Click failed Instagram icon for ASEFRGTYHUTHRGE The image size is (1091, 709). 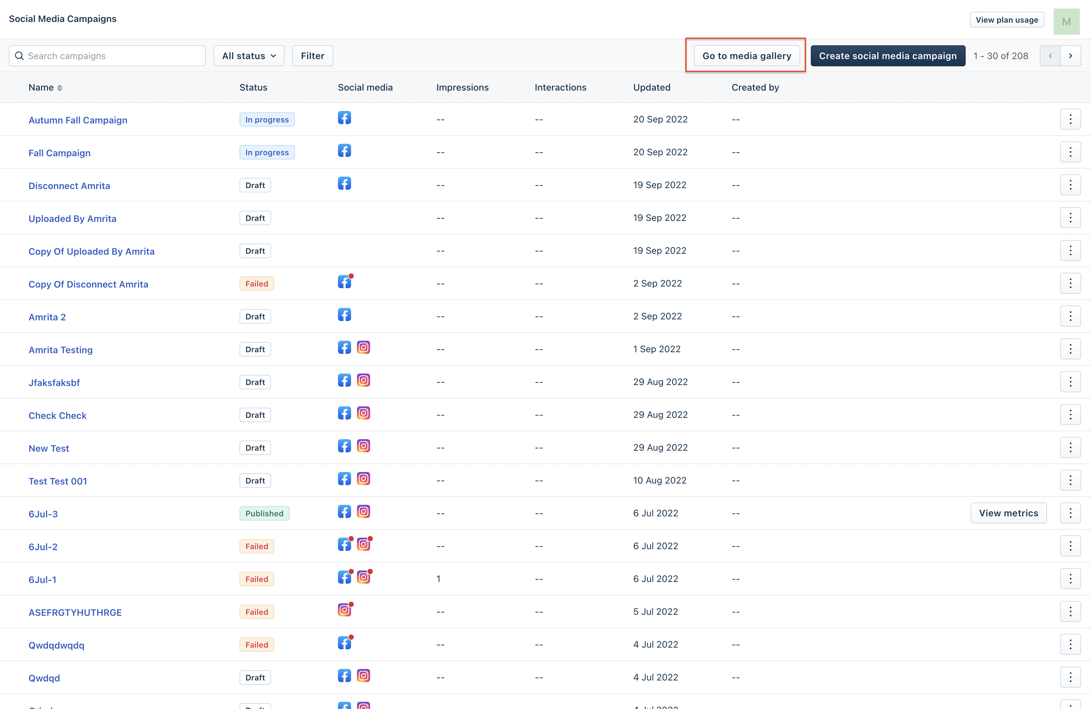(344, 610)
